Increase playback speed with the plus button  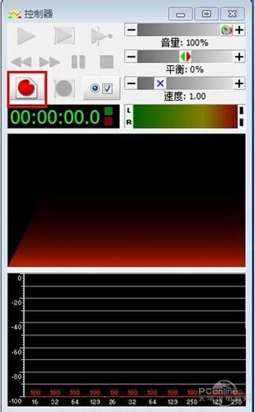239,84
